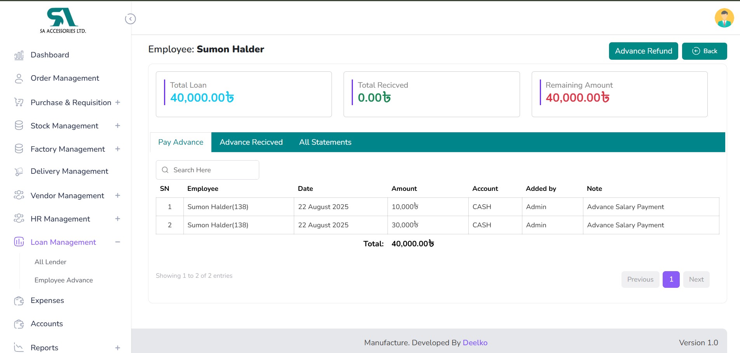Click the Purchase & Requisition cart icon

point(19,102)
